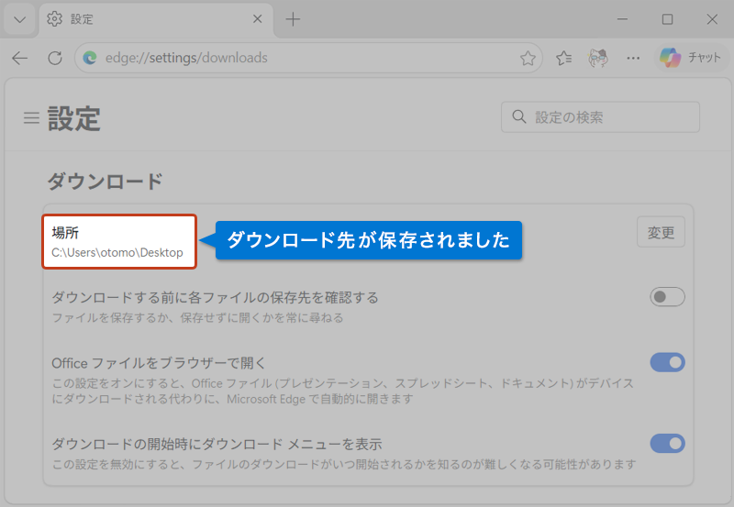Screen dimensions: 734x507
Task: Open the tab list dropdown chevron
Action: [19, 19]
